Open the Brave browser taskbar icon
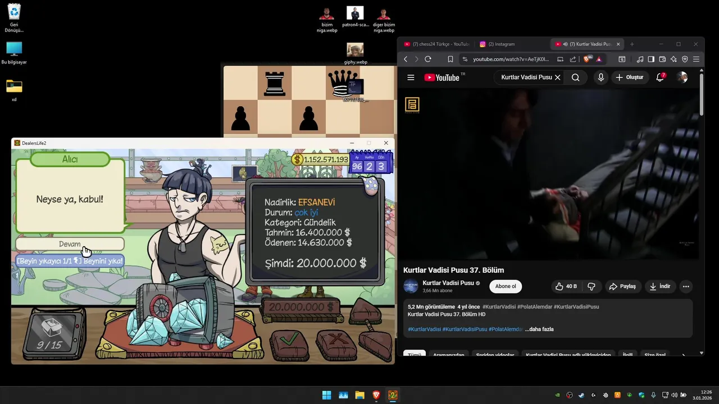The width and height of the screenshot is (719, 404). (x=376, y=395)
